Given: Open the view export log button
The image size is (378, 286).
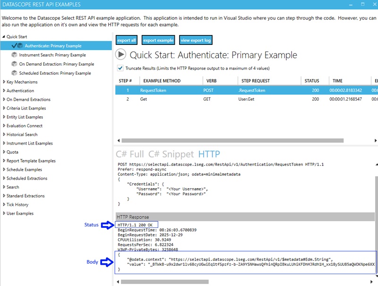Looking at the screenshot, I should pyautogui.click(x=195, y=40).
